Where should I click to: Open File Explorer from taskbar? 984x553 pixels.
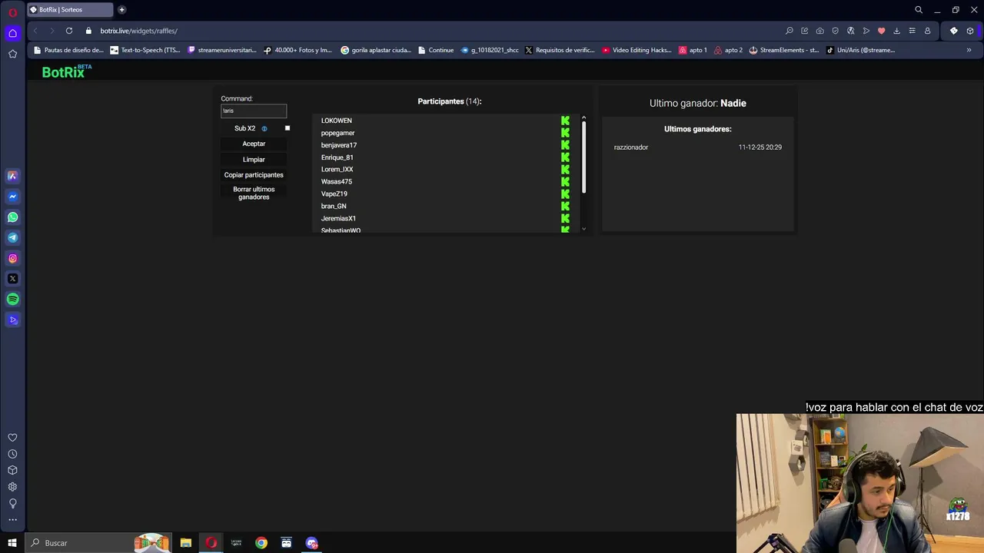pyautogui.click(x=185, y=543)
